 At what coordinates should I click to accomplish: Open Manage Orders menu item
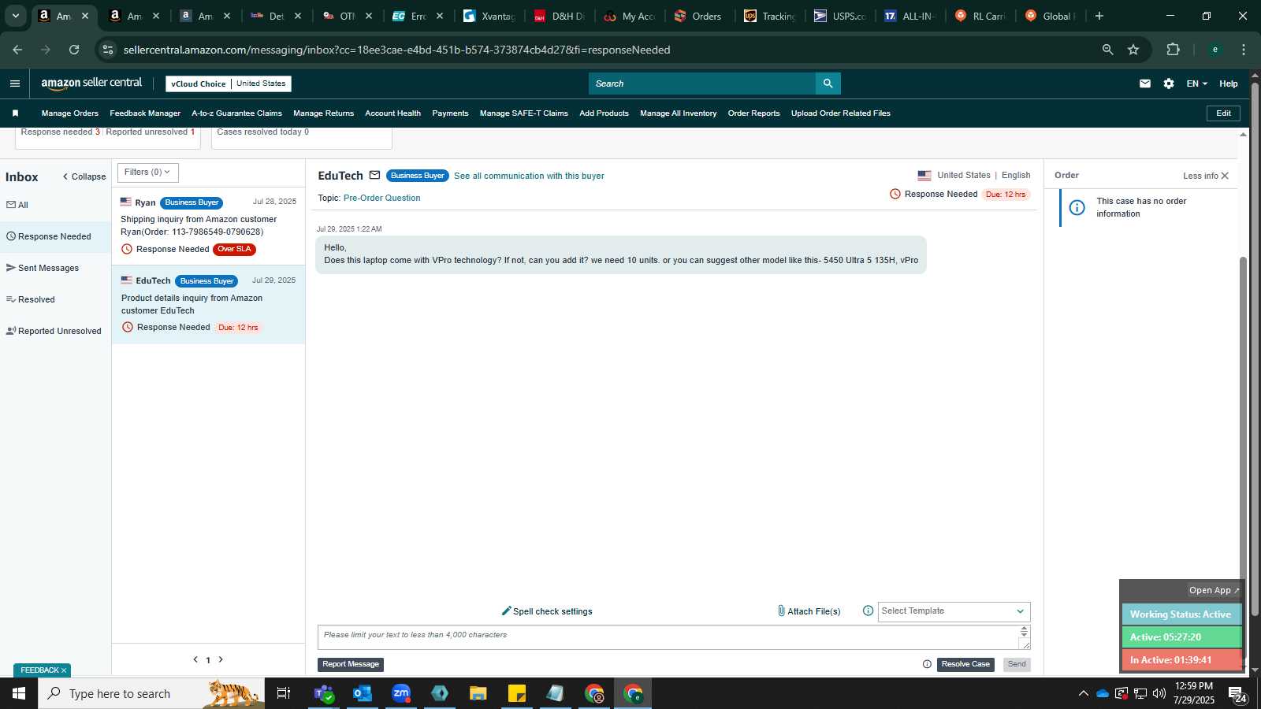pyautogui.click(x=70, y=113)
